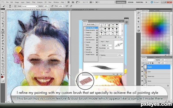Open the brush Mode dropdown
173x108 pixels.
[29, 6]
